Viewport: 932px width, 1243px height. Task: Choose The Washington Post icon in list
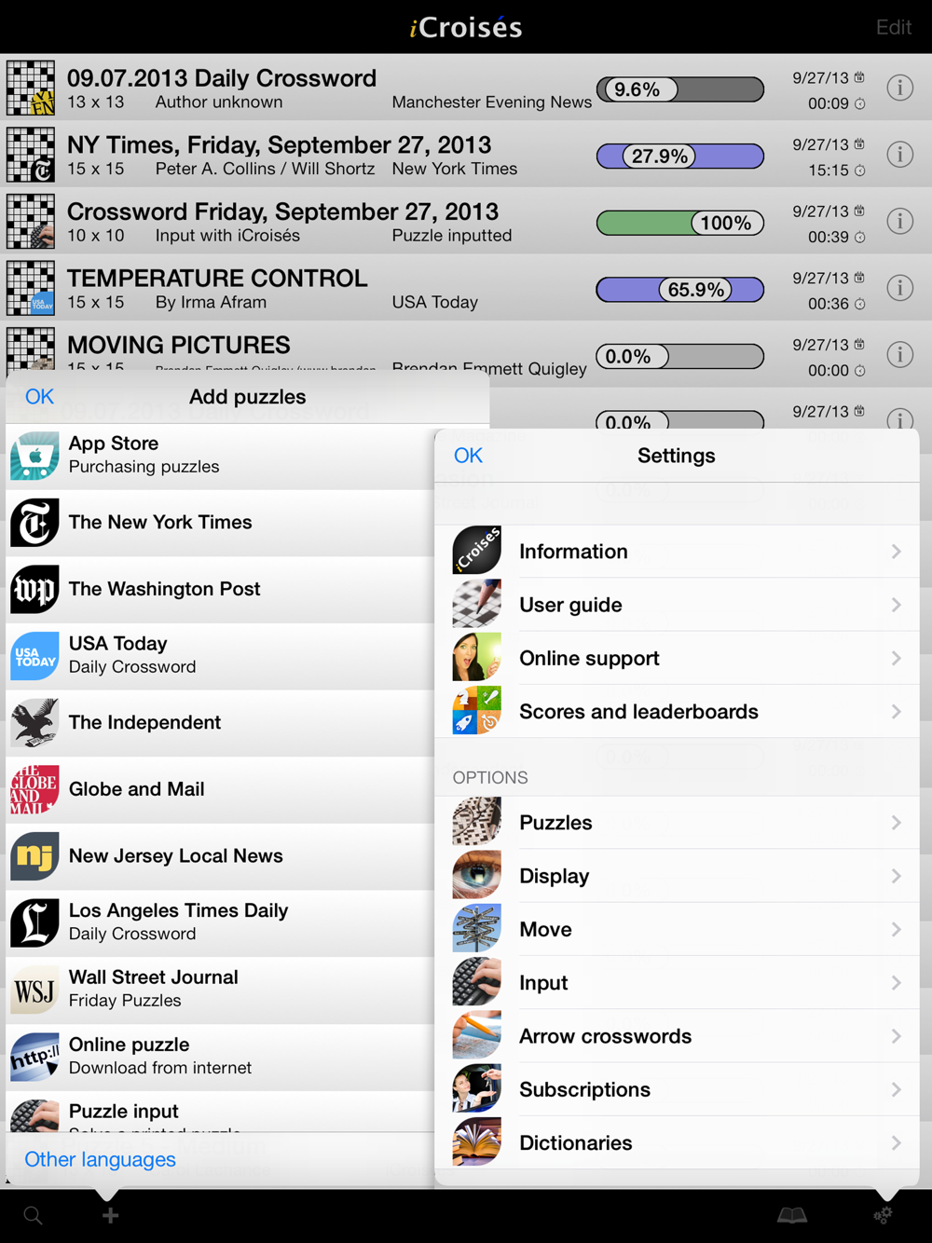(34, 590)
